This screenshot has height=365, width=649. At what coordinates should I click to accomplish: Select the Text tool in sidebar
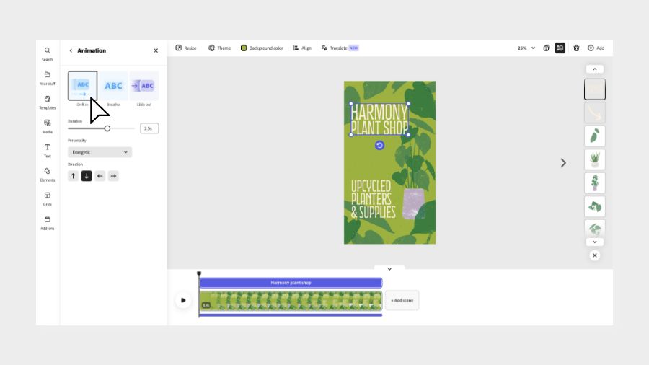(47, 150)
